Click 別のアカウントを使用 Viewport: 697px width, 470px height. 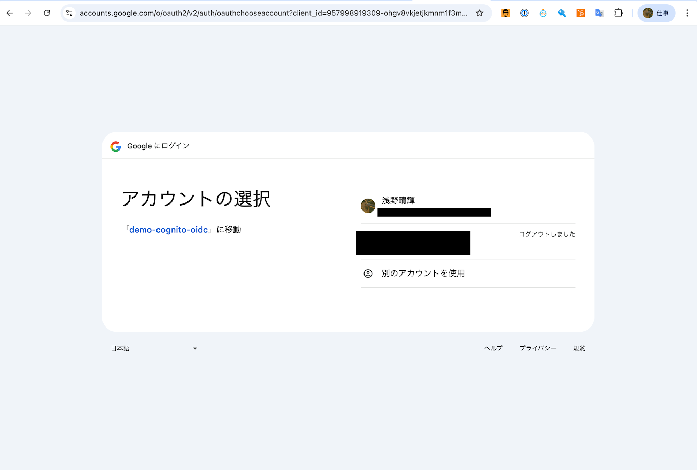pyautogui.click(x=468, y=273)
